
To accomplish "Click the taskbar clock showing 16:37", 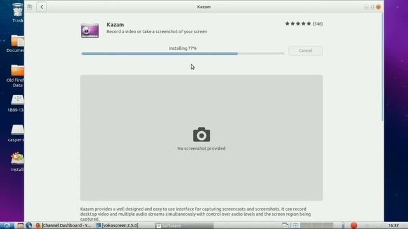I will (393, 225).
